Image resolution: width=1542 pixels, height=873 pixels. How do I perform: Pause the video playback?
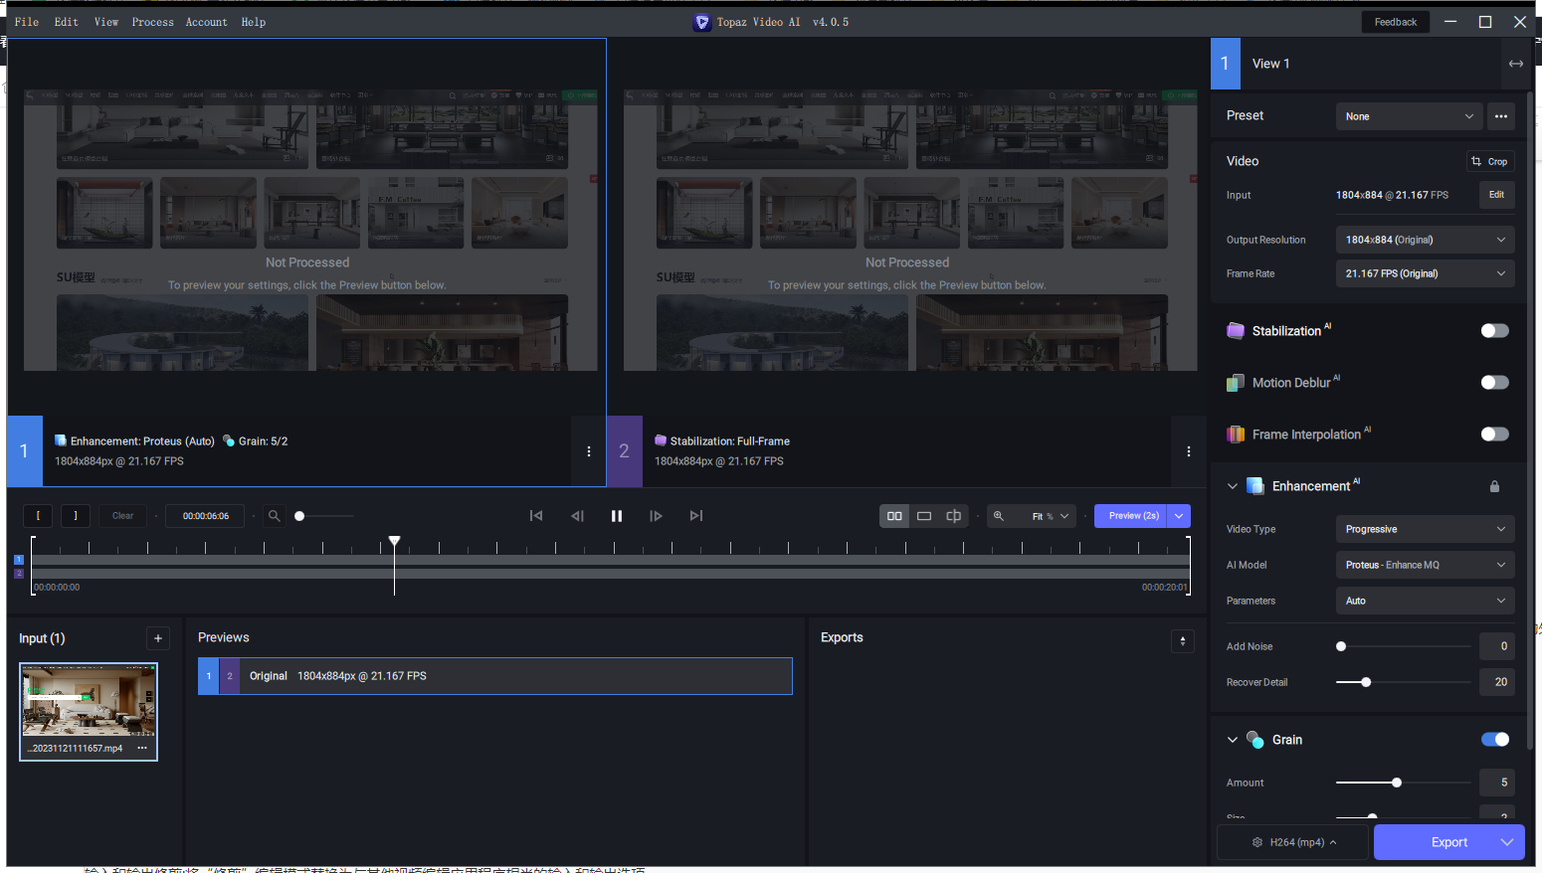click(x=617, y=515)
